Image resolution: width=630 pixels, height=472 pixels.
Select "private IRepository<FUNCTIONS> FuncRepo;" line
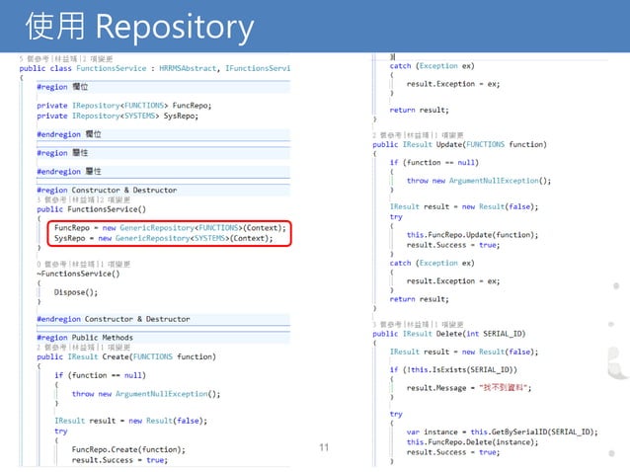pyautogui.click(x=123, y=106)
